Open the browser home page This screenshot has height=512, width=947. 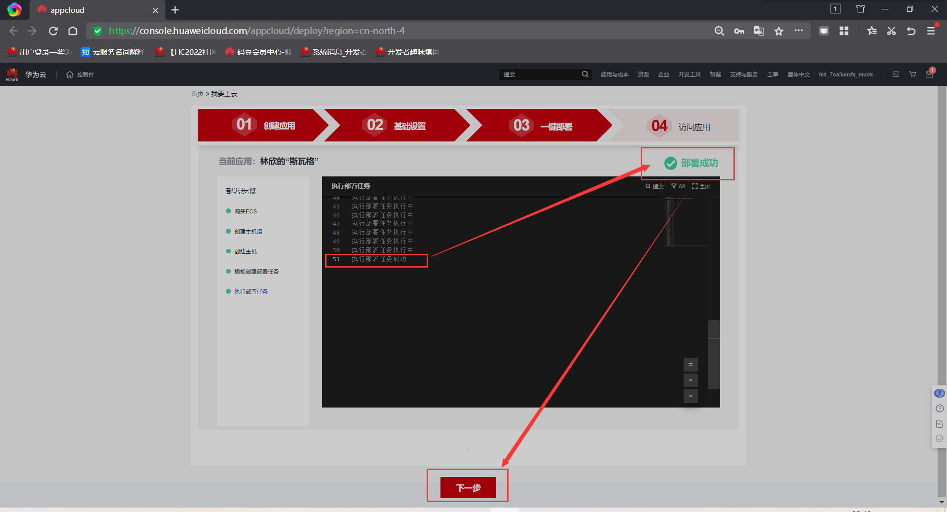tap(73, 31)
